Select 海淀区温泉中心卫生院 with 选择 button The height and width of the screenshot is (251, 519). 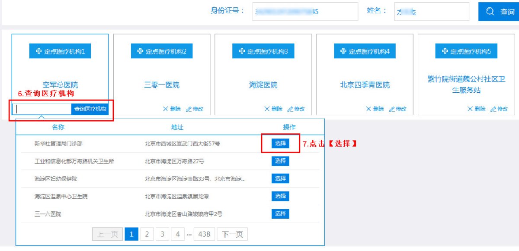280,196
